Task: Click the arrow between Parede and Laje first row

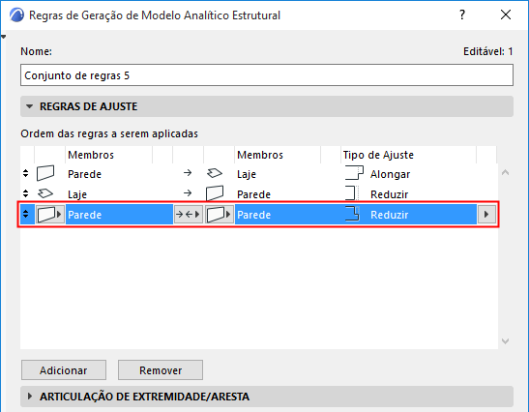Action: pos(188,173)
